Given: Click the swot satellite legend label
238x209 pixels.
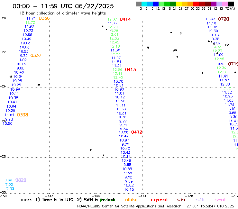Looking at the screenshot, I should tap(221, 200).
